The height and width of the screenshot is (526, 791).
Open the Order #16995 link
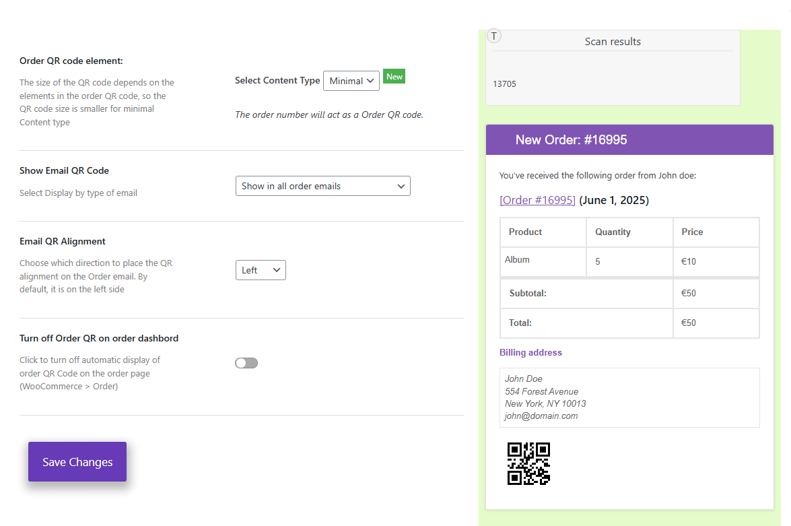[537, 200]
